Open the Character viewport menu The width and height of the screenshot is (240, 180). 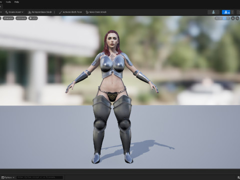pos(8,18)
